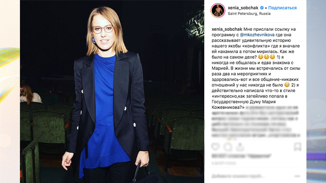Viewport: 326px width, 183px height.
Task: Open the three-dots more options menu
Action: (x=297, y=176)
